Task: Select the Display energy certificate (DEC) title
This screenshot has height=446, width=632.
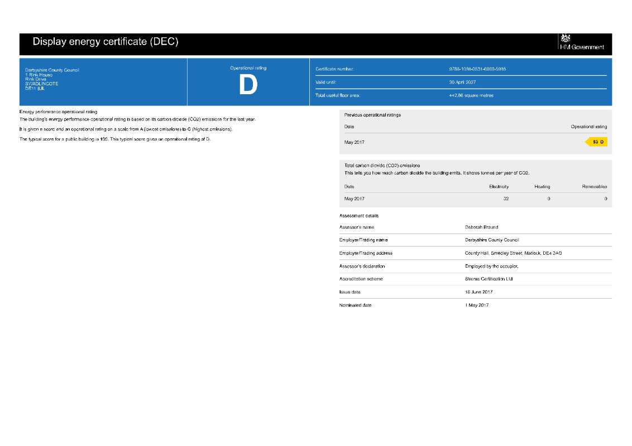Action: [106, 42]
